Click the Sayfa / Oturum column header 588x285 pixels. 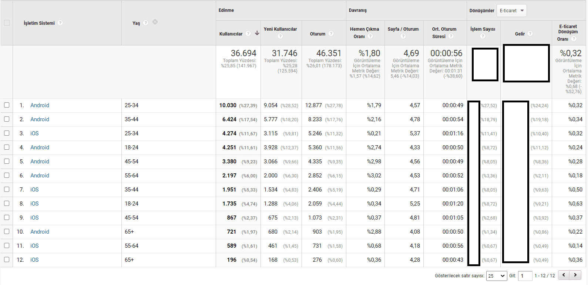[403, 29]
